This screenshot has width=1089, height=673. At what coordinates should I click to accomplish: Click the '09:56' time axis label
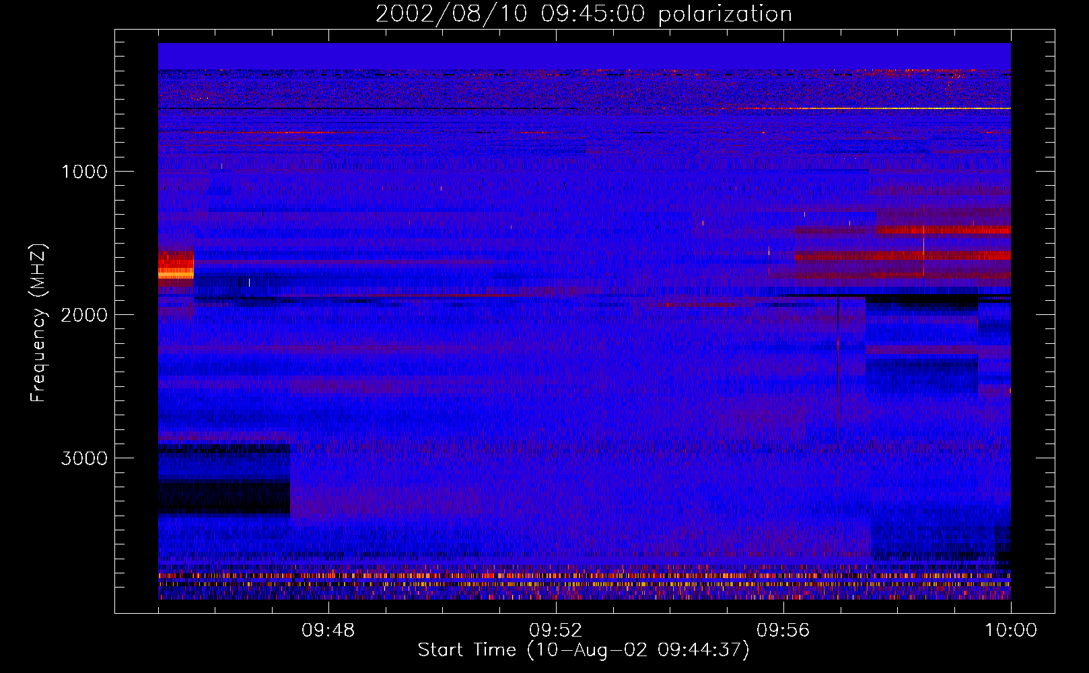[x=783, y=631]
